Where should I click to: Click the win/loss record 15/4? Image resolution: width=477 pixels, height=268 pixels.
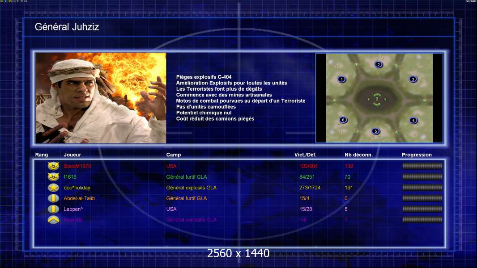(x=304, y=198)
